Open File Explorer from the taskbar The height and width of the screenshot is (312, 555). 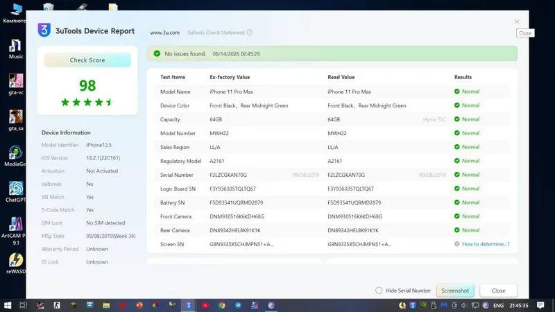click(x=106, y=305)
